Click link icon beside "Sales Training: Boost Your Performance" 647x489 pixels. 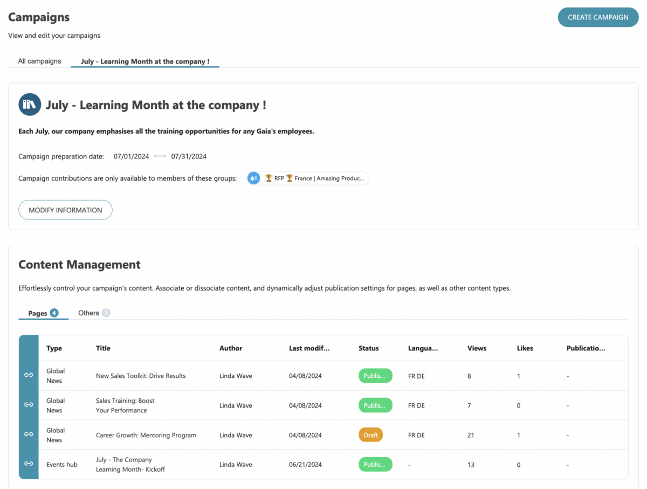(x=29, y=404)
